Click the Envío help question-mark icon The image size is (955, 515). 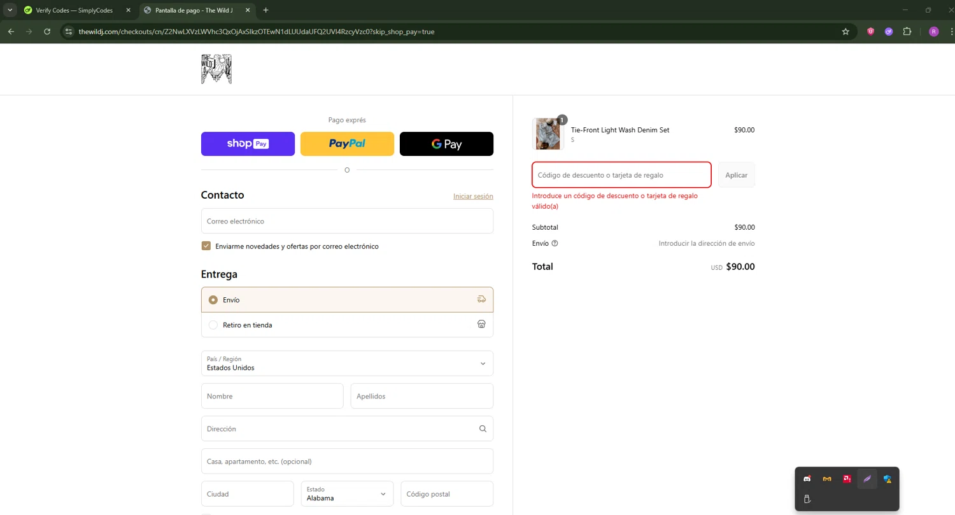555,243
